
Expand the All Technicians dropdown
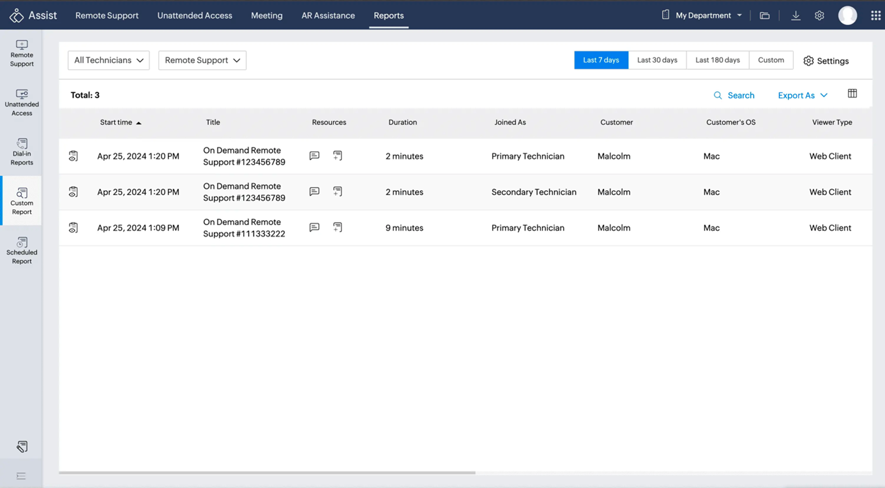[109, 60]
